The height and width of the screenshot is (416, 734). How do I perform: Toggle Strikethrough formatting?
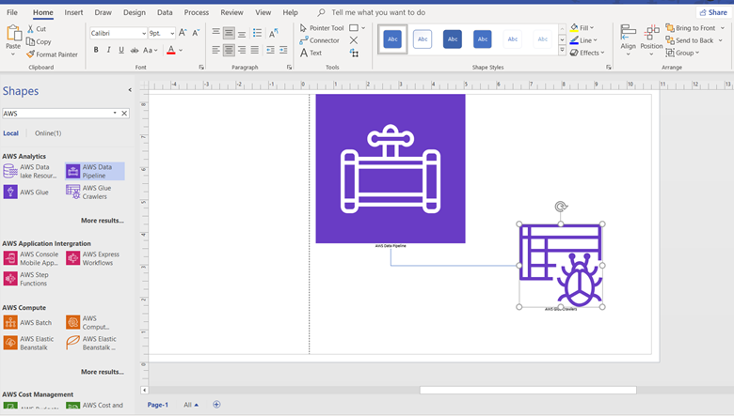[135, 50]
